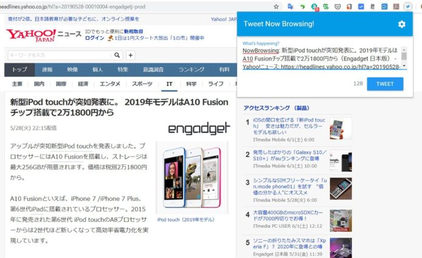Click the 新規取得 link
This screenshot has height=258, width=422.
pos(133,31)
